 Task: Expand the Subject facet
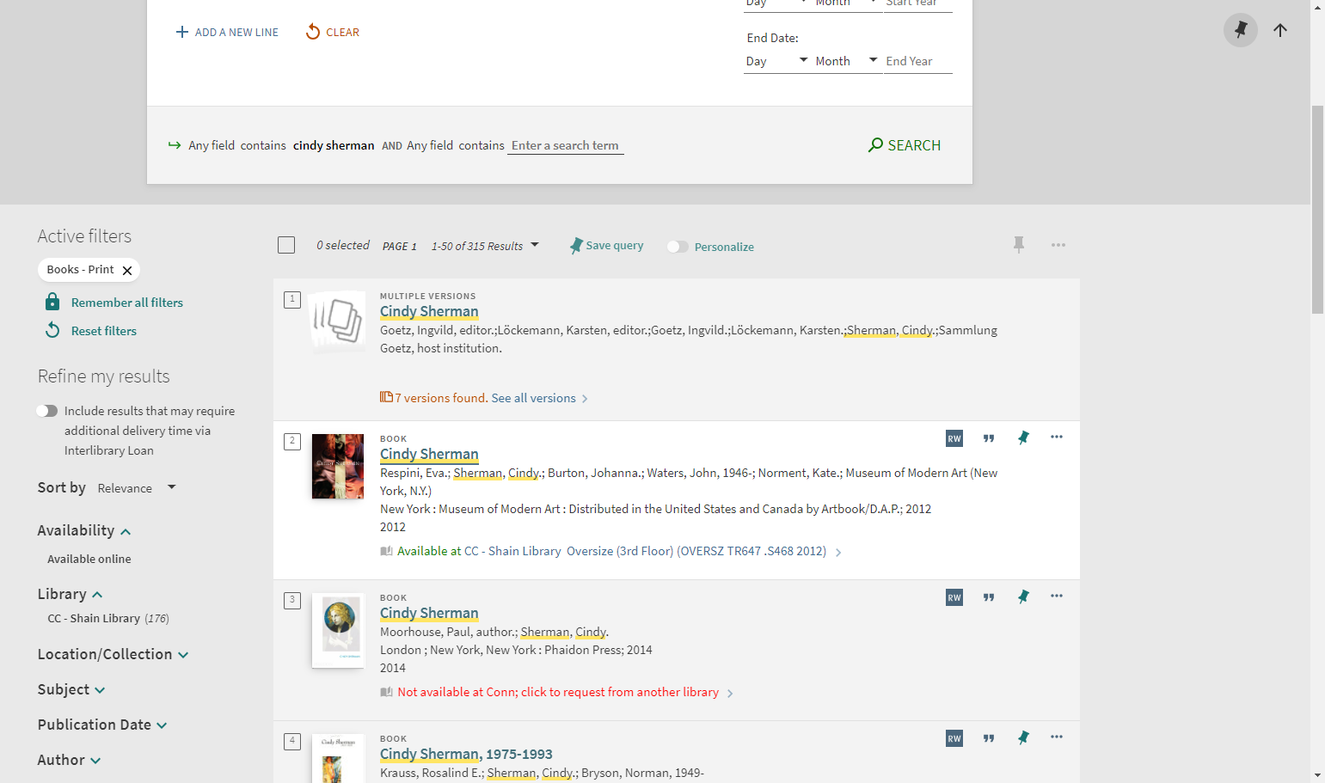(71, 690)
